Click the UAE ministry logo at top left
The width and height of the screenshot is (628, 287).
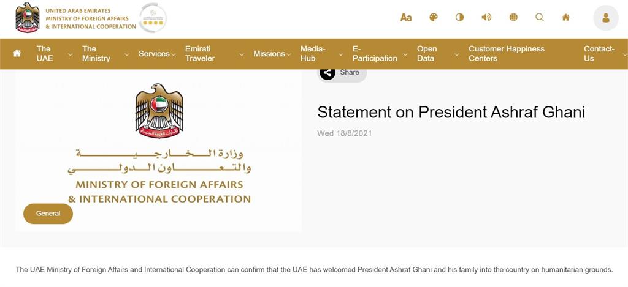click(x=76, y=18)
